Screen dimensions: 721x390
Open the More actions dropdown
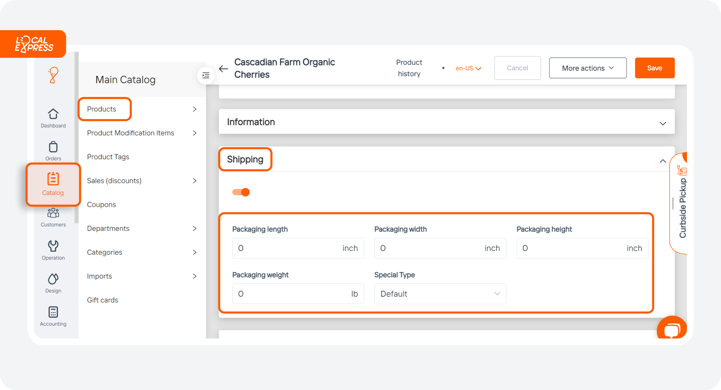pyautogui.click(x=588, y=68)
